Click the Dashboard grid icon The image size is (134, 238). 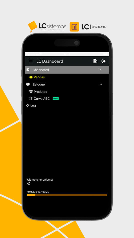[x=28, y=70]
